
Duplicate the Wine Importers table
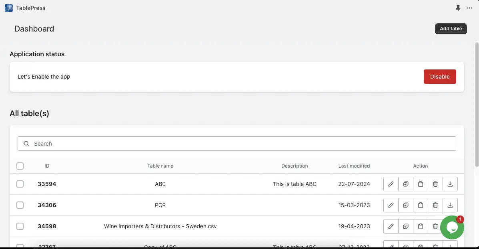tap(406, 226)
